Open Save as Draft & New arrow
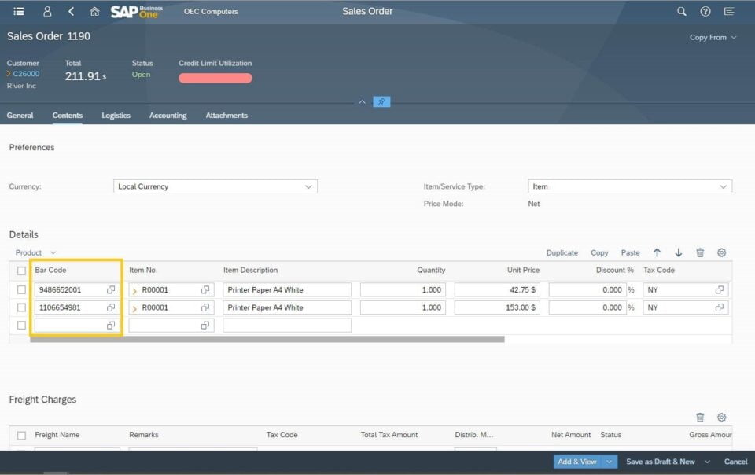This screenshot has height=475, width=755. point(707,462)
